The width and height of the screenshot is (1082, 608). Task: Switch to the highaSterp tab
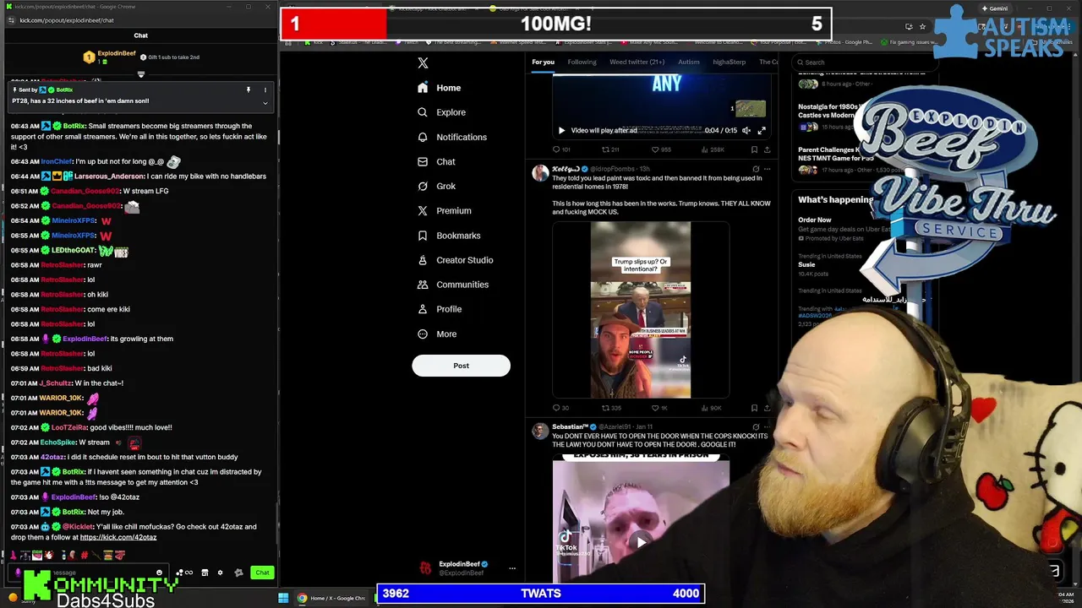point(729,62)
